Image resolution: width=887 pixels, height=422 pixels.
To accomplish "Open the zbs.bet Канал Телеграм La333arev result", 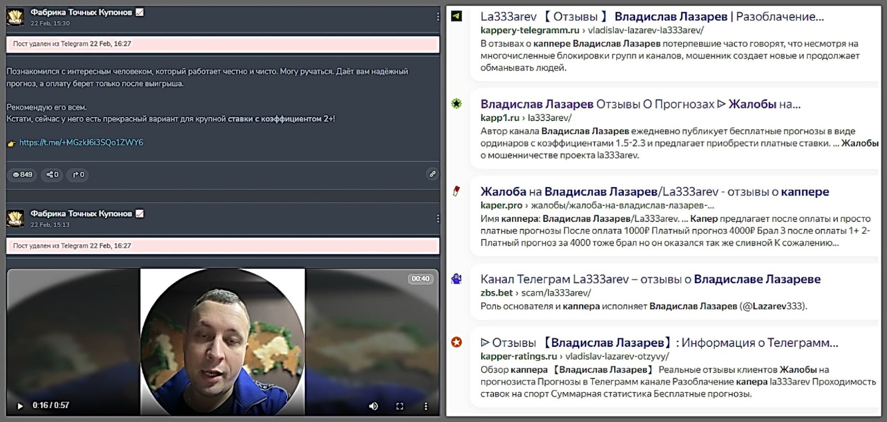I will tap(650, 279).
